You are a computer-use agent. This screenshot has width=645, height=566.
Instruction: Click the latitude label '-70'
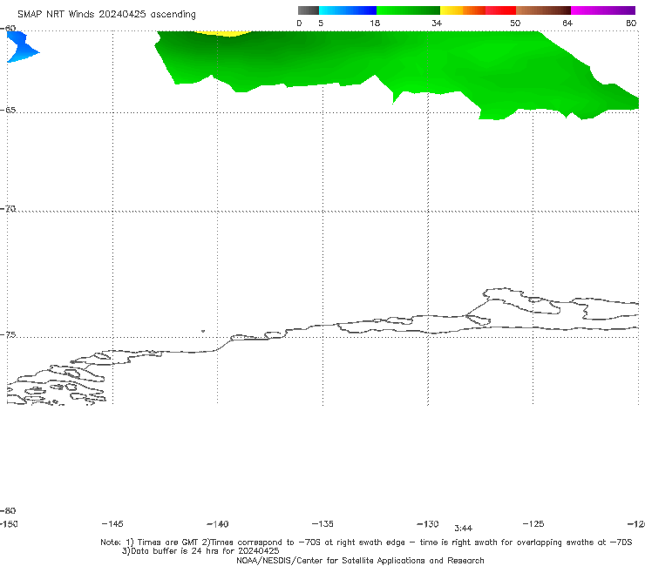click(8, 208)
